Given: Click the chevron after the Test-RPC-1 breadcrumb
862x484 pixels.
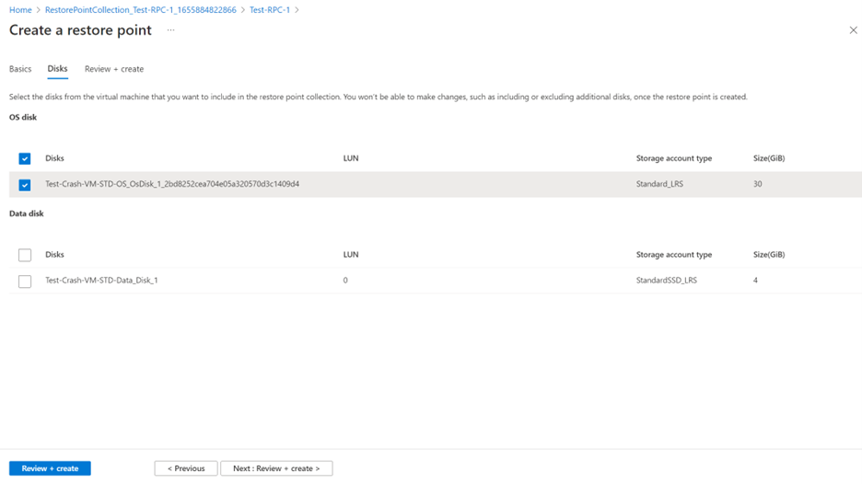Looking at the screenshot, I should tap(297, 10).
